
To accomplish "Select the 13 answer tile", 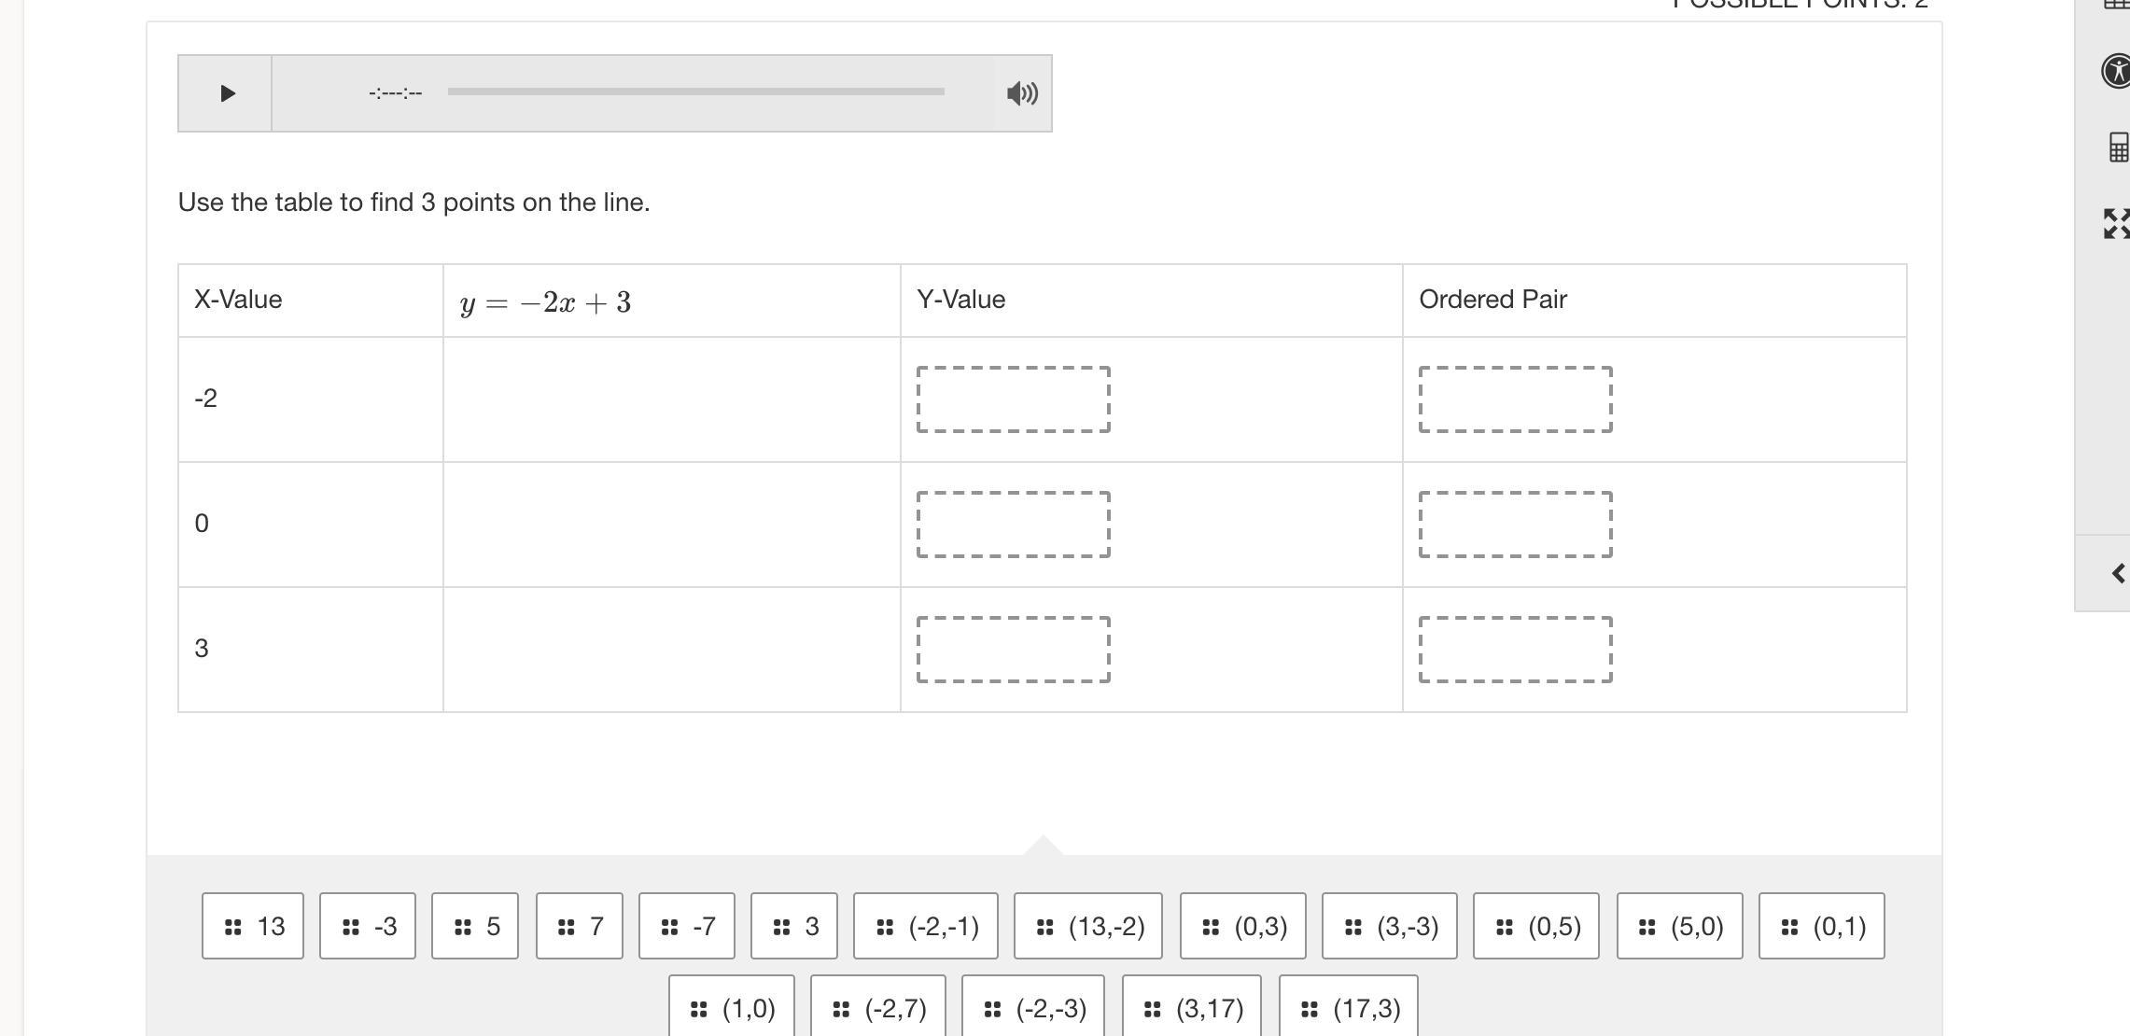I will point(253,926).
